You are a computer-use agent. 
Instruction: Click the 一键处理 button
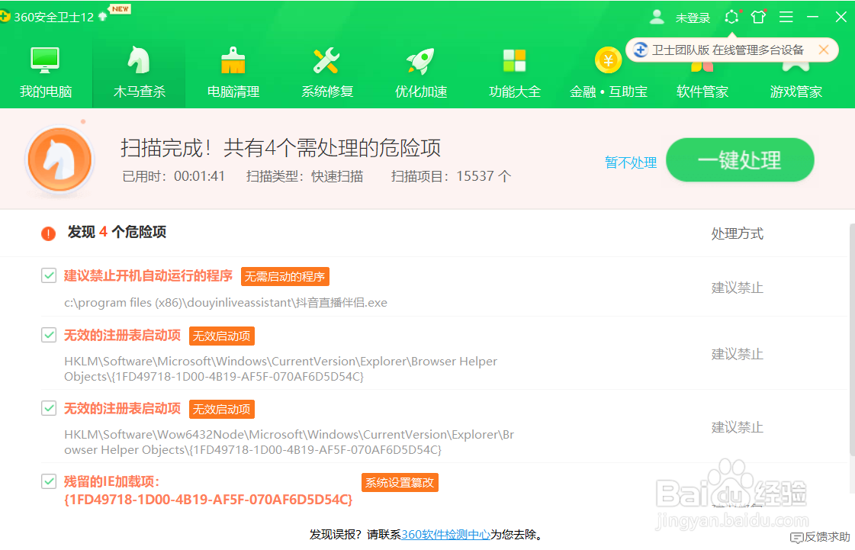tap(740, 160)
